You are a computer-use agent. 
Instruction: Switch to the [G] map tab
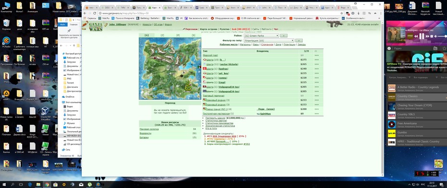[x=147, y=35]
